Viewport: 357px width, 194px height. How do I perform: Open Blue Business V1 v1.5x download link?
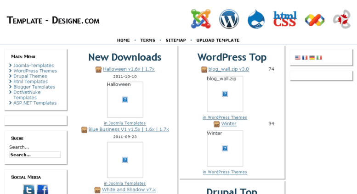point(129,129)
